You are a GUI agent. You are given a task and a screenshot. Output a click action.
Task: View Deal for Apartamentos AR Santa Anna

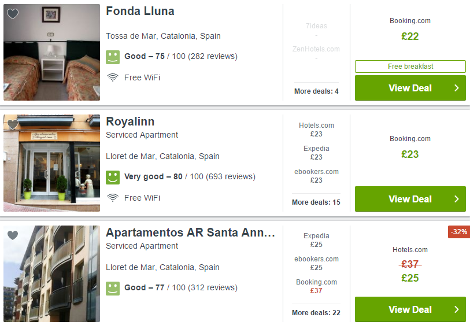pos(410,309)
